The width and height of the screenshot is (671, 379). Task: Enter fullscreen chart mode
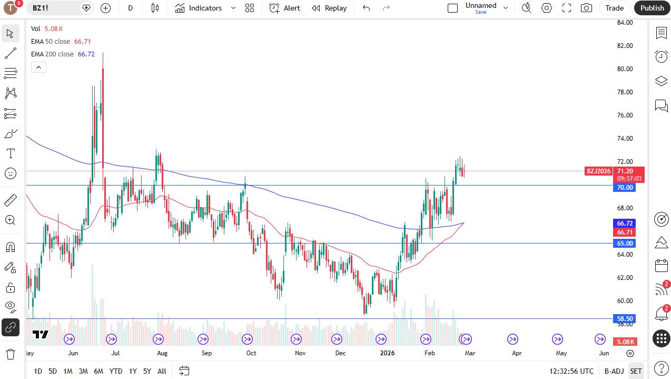pos(567,8)
